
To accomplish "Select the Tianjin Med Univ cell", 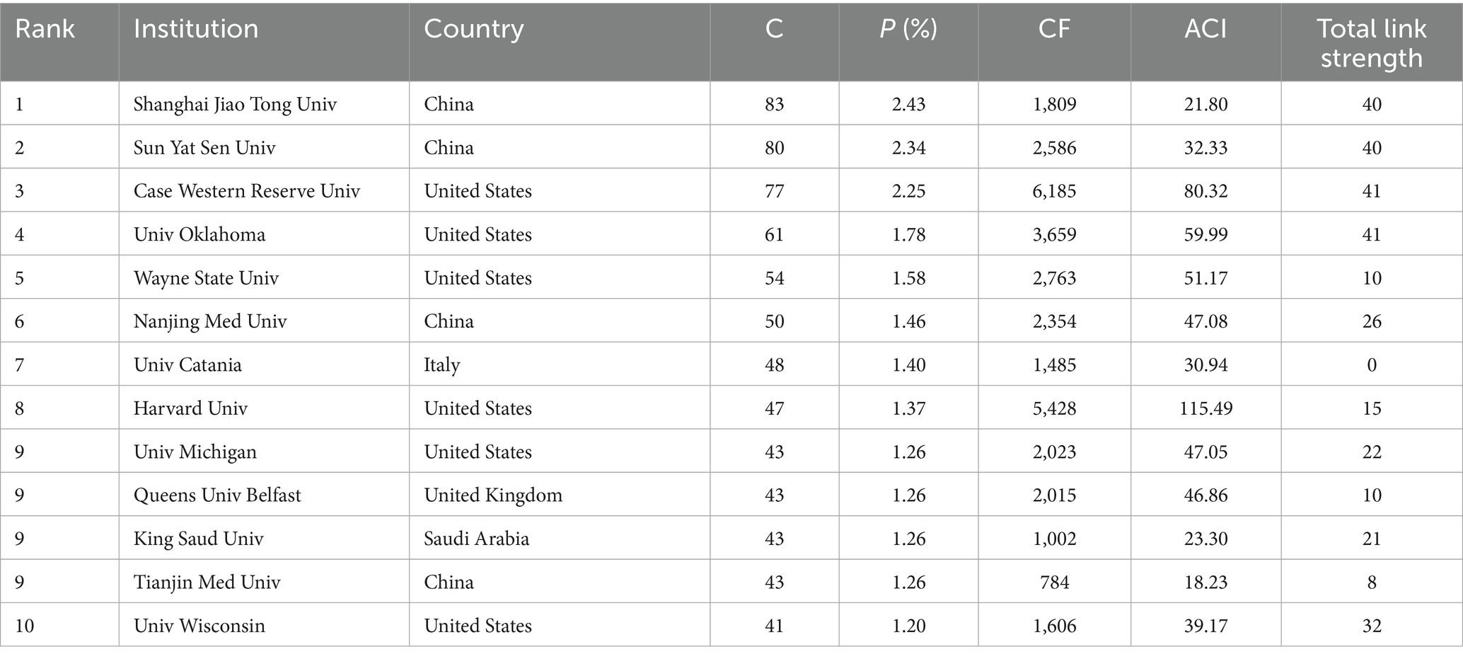I will [207, 583].
